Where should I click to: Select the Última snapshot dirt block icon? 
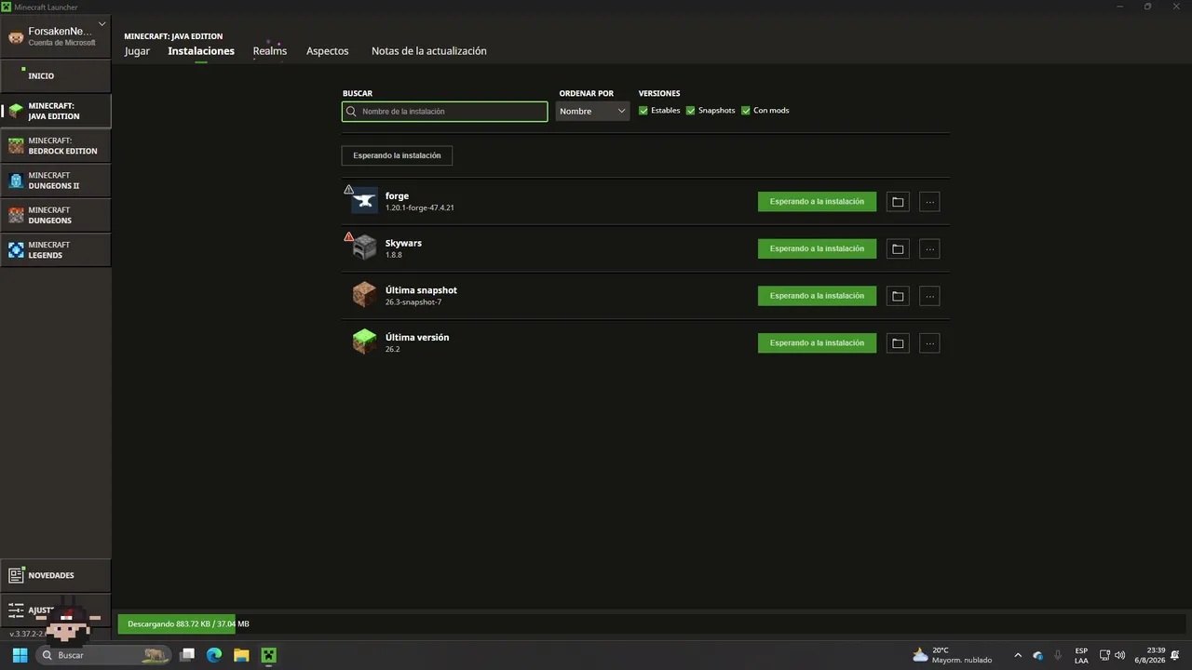[364, 295]
